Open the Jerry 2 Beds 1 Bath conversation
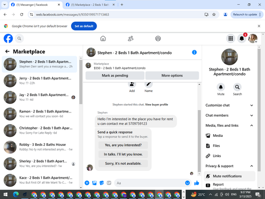This screenshot has height=199, width=265. pyautogui.click(x=40, y=81)
